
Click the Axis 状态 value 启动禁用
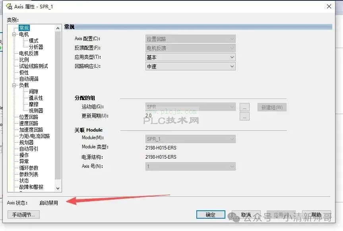coord(48,203)
